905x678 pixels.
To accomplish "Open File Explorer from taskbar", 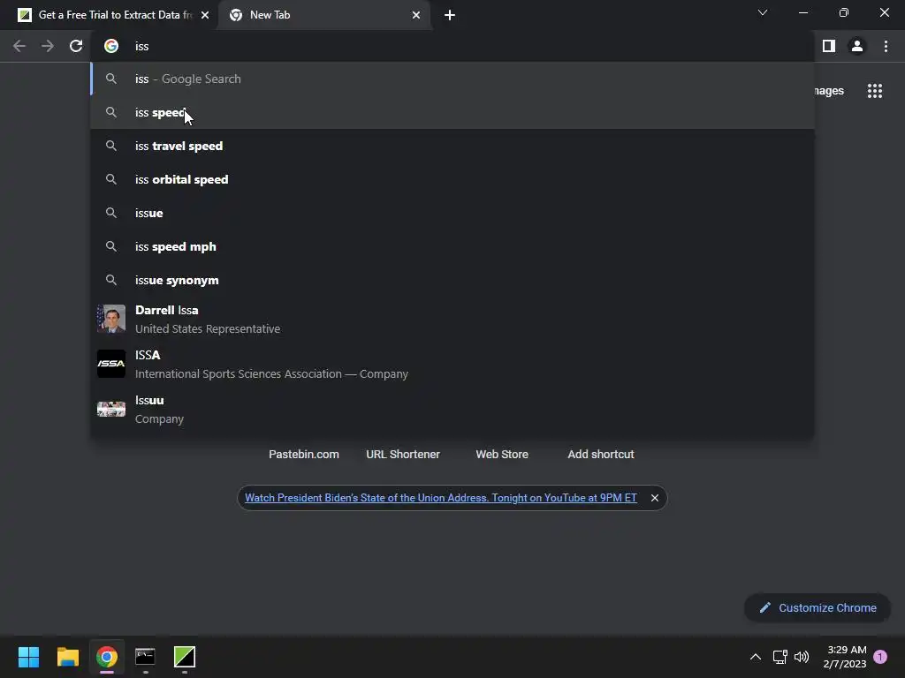I will point(67,657).
